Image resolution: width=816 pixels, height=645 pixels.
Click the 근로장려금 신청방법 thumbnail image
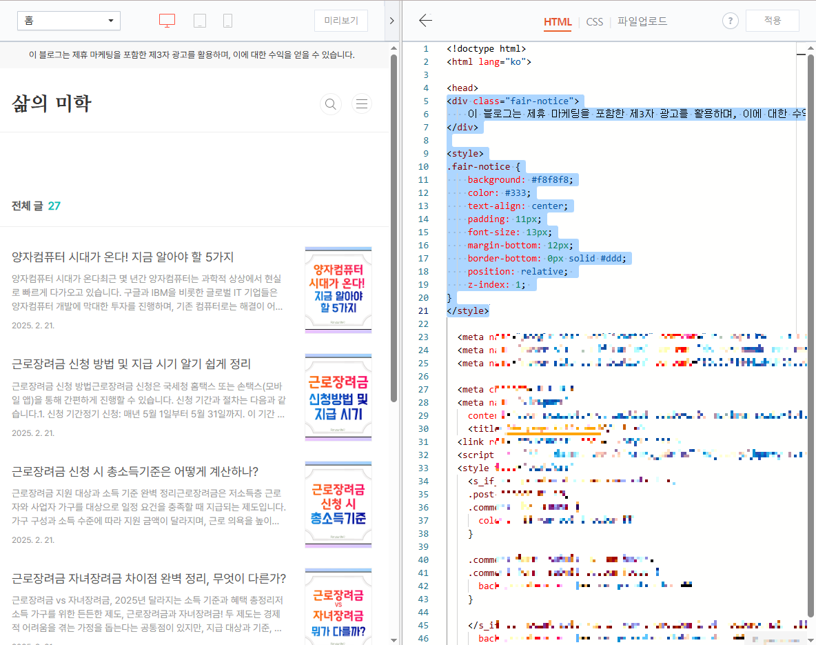click(338, 397)
